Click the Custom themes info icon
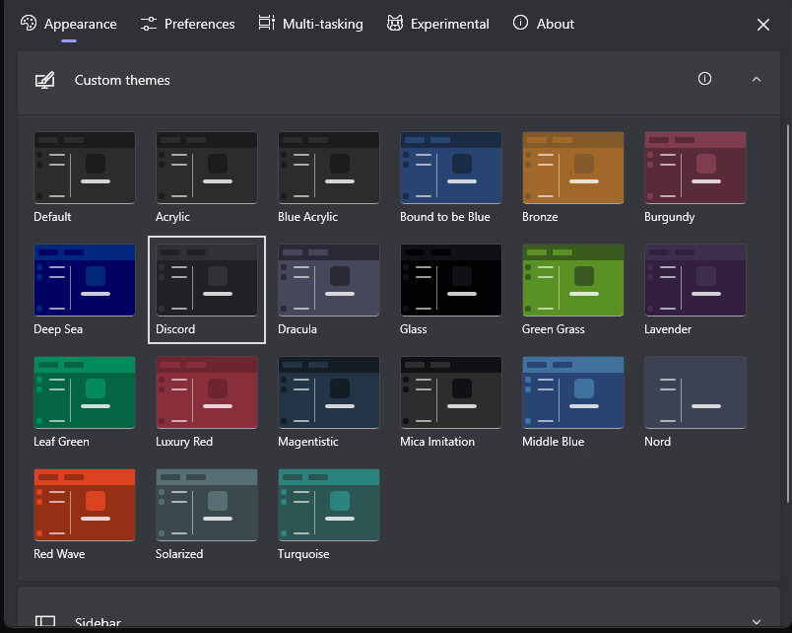Viewport: 792px width, 633px height. [x=704, y=78]
